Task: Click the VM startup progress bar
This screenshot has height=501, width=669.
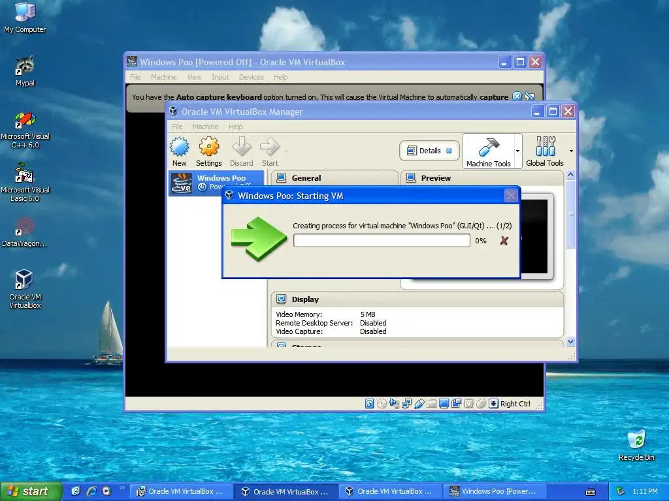Action: pyautogui.click(x=382, y=241)
